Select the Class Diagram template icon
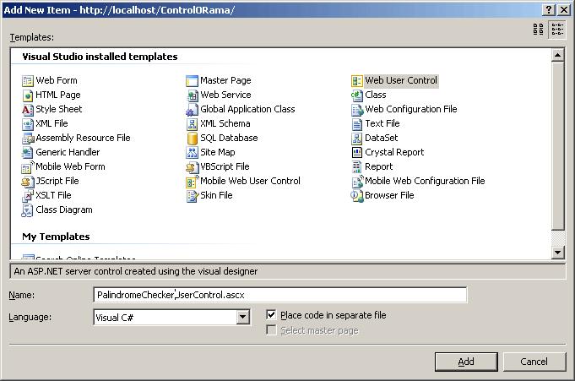The image size is (575, 381). tap(28, 210)
